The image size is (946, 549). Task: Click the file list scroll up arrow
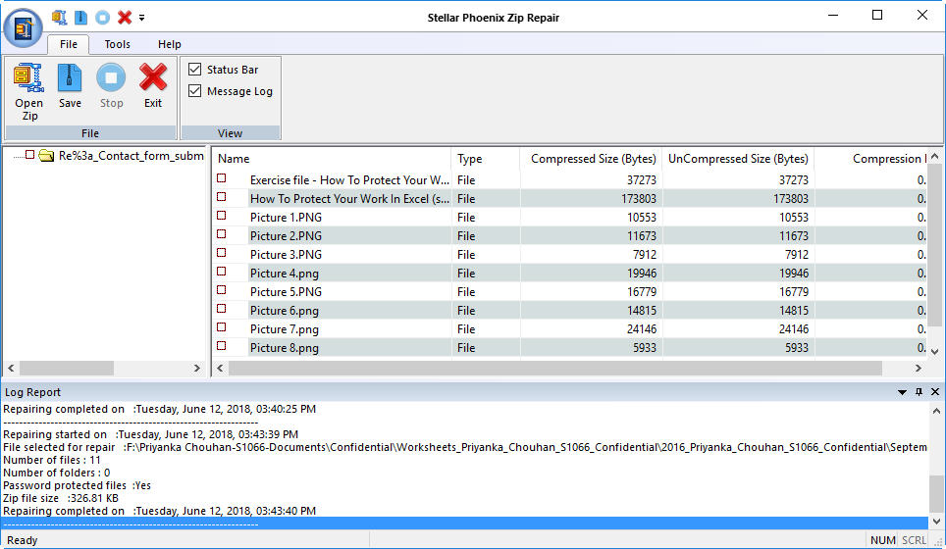coord(934,157)
